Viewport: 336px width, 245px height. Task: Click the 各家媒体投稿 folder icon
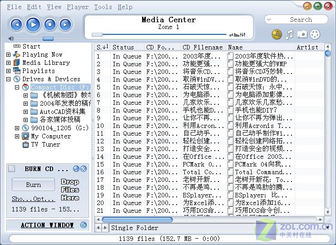pos(34,119)
